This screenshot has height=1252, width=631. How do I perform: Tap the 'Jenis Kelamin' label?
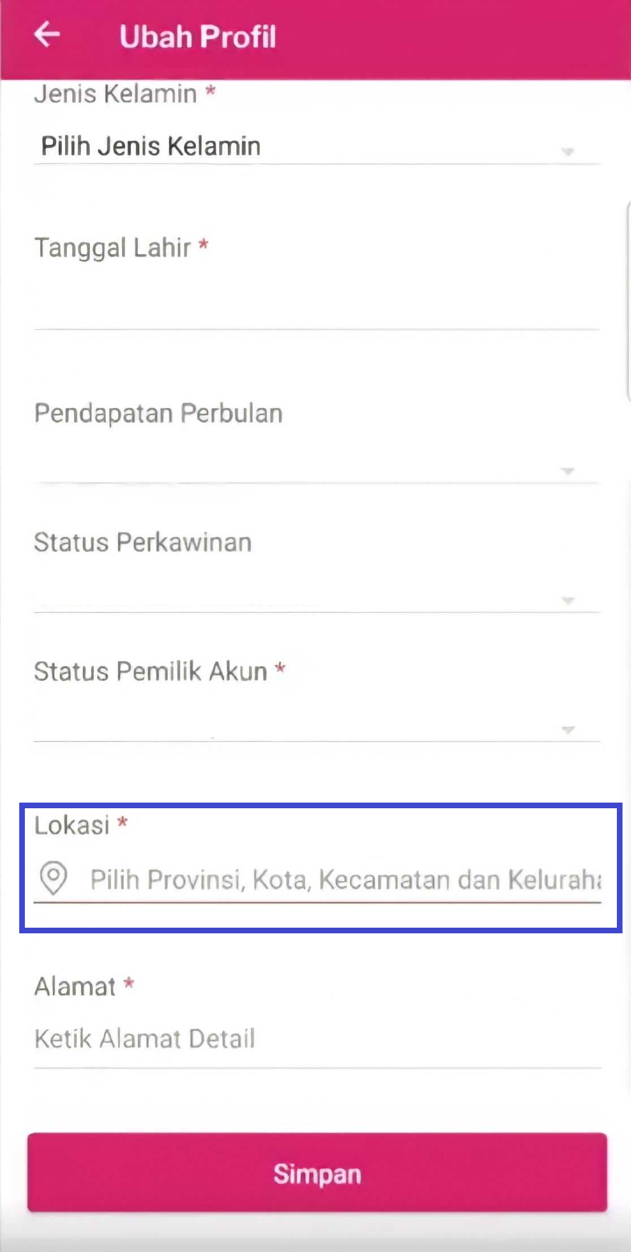click(x=116, y=94)
